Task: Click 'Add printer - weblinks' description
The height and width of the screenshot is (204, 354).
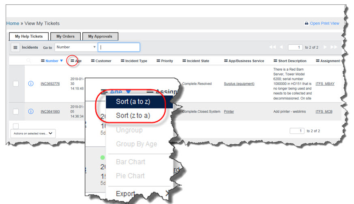Action: [290, 111]
